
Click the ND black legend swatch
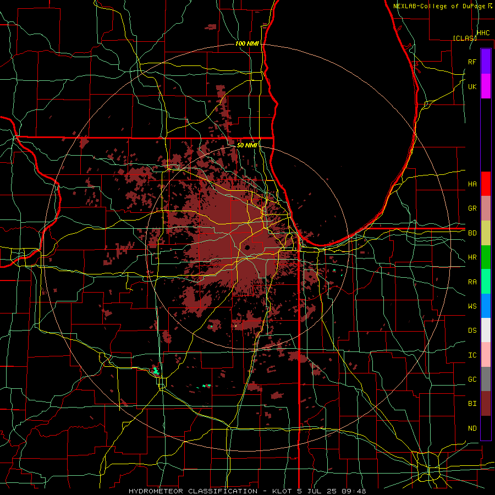tap(486, 428)
